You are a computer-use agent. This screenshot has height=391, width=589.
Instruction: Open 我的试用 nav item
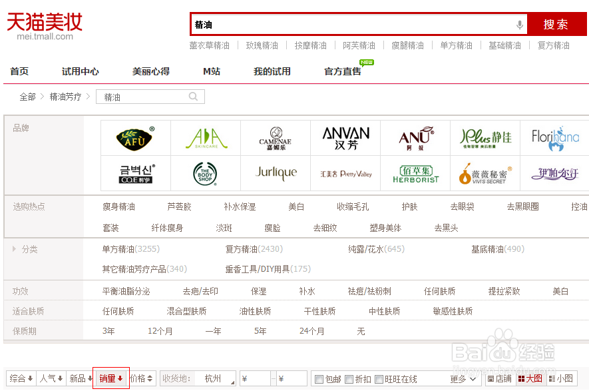point(272,71)
